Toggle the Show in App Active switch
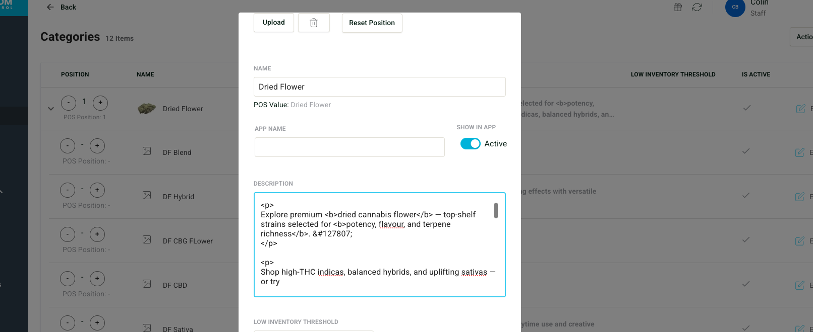Viewport: 813px width, 332px height. (470, 144)
